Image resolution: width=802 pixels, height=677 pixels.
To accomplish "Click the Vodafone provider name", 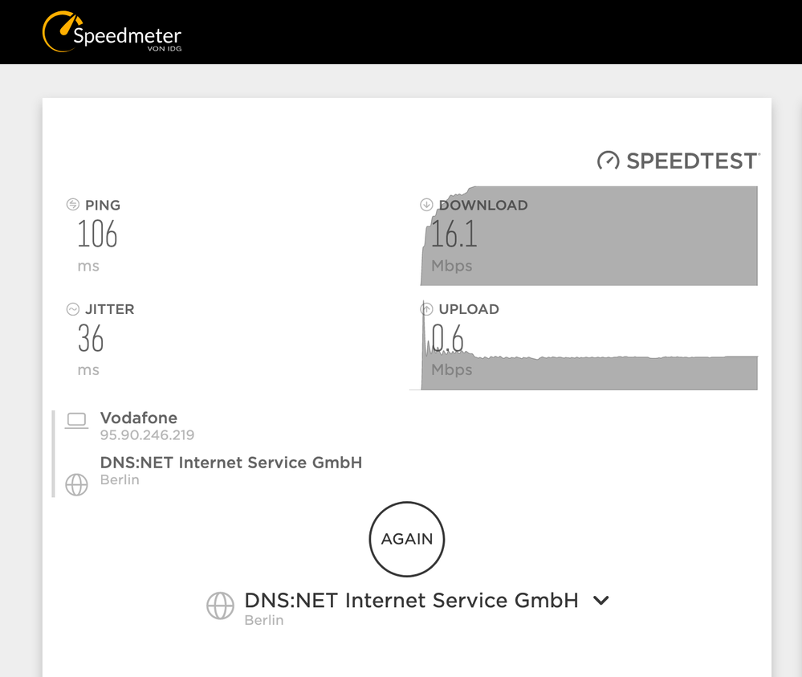I will [139, 418].
